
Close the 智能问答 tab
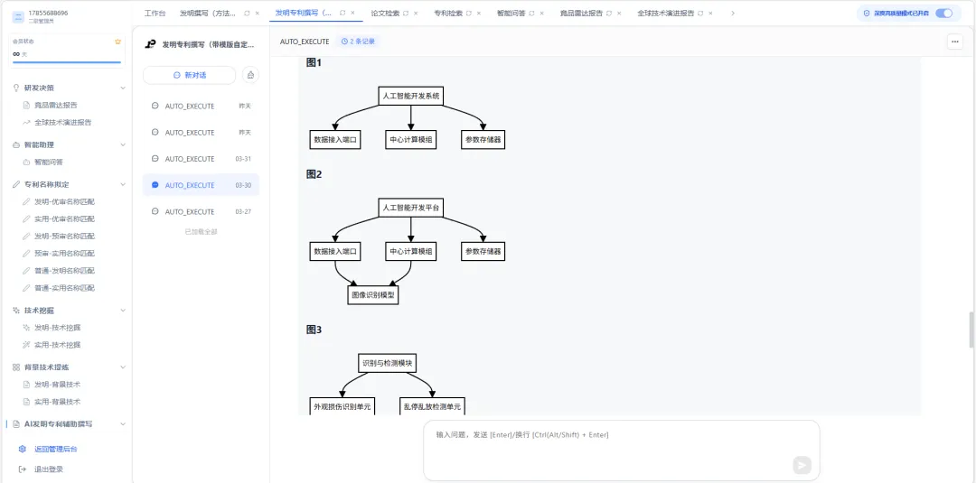point(541,13)
